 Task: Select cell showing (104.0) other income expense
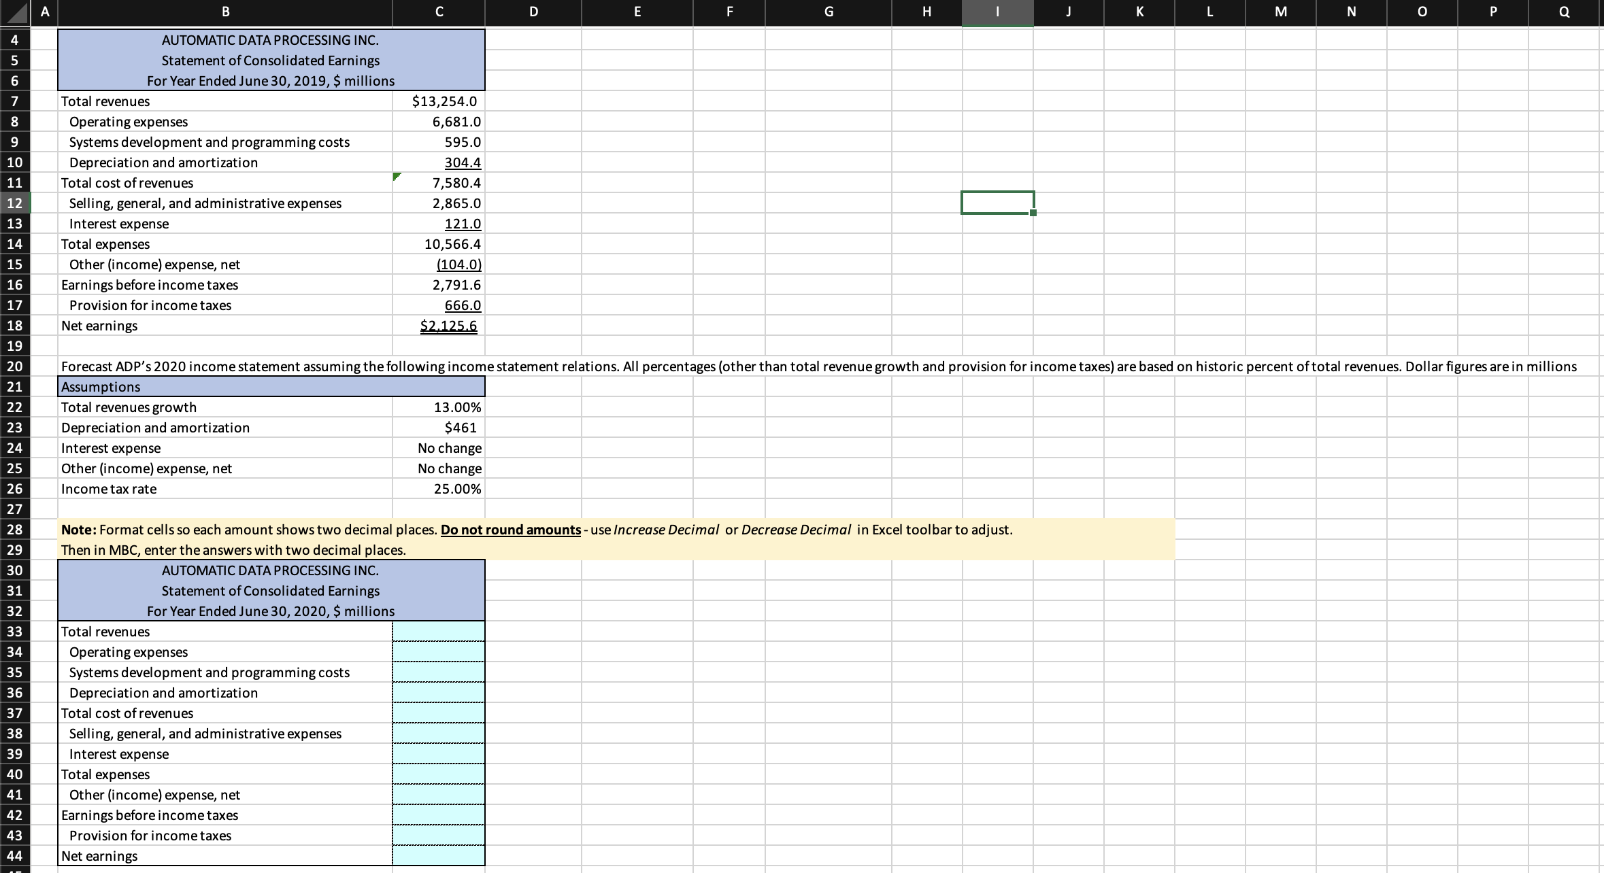click(x=439, y=264)
